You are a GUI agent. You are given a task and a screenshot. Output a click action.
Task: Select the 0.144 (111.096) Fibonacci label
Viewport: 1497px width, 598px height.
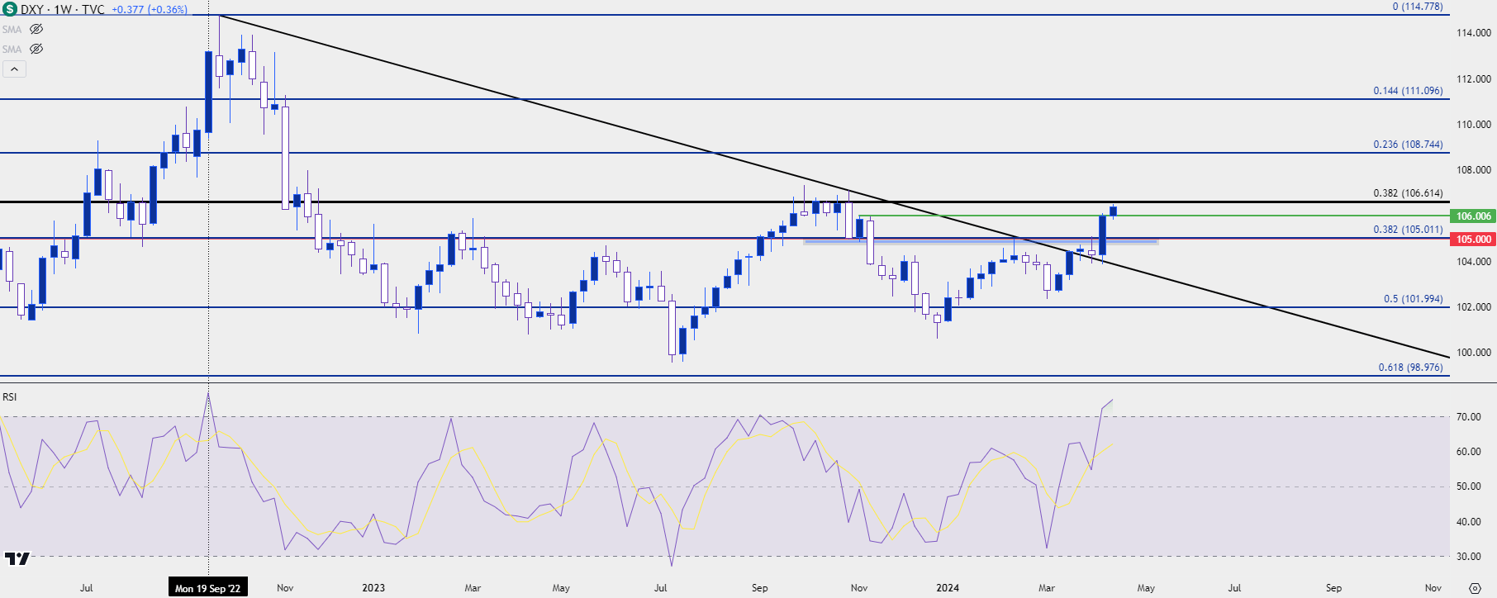[1408, 91]
